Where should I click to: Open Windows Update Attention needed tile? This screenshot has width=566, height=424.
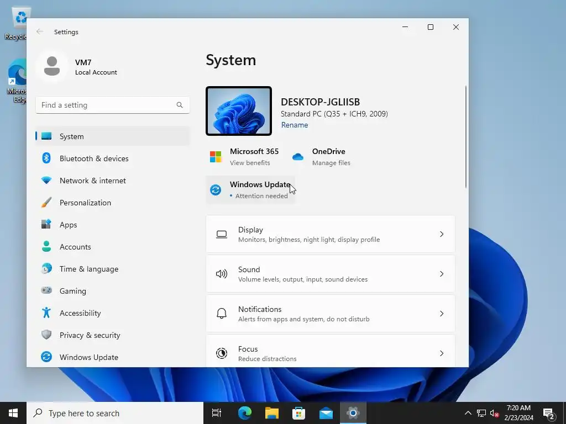[x=250, y=190]
